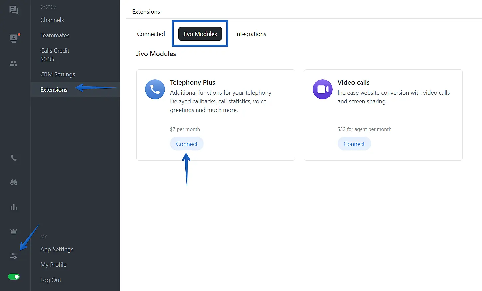Open the team members icon
The height and width of the screenshot is (291, 482).
point(14,63)
